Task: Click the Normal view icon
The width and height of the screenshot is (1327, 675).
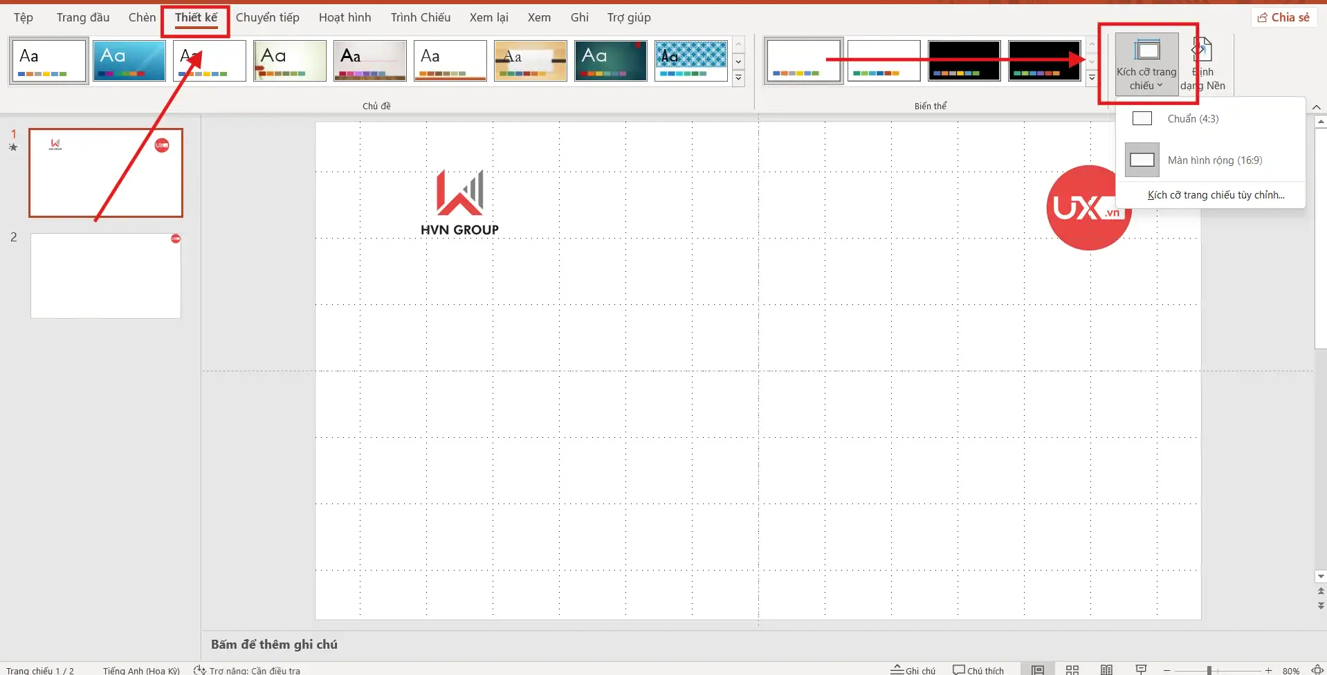Action: click(x=1037, y=669)
